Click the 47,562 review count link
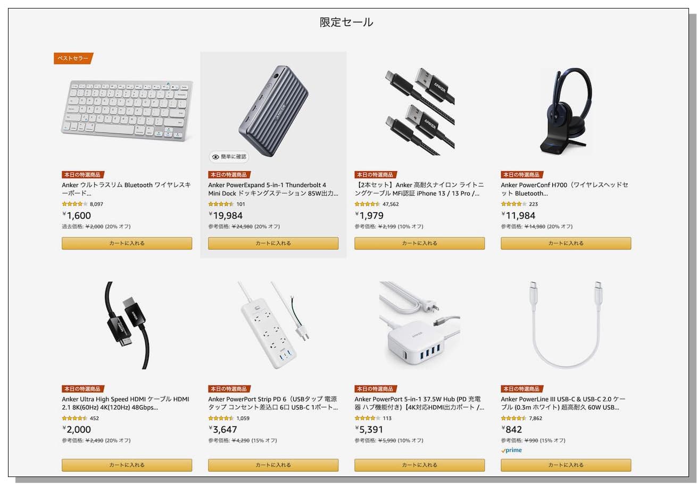697x485 pixels. click(391, 204)
